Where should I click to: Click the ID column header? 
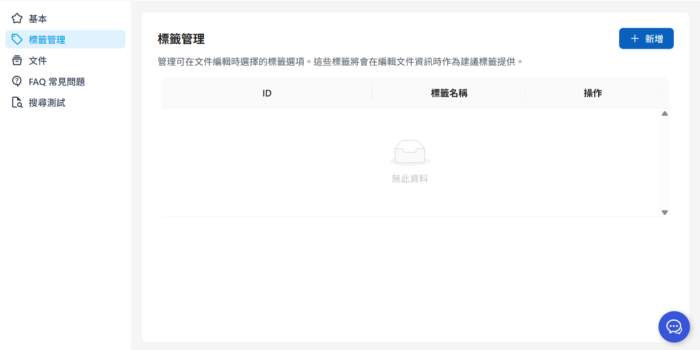pos(267,93)
